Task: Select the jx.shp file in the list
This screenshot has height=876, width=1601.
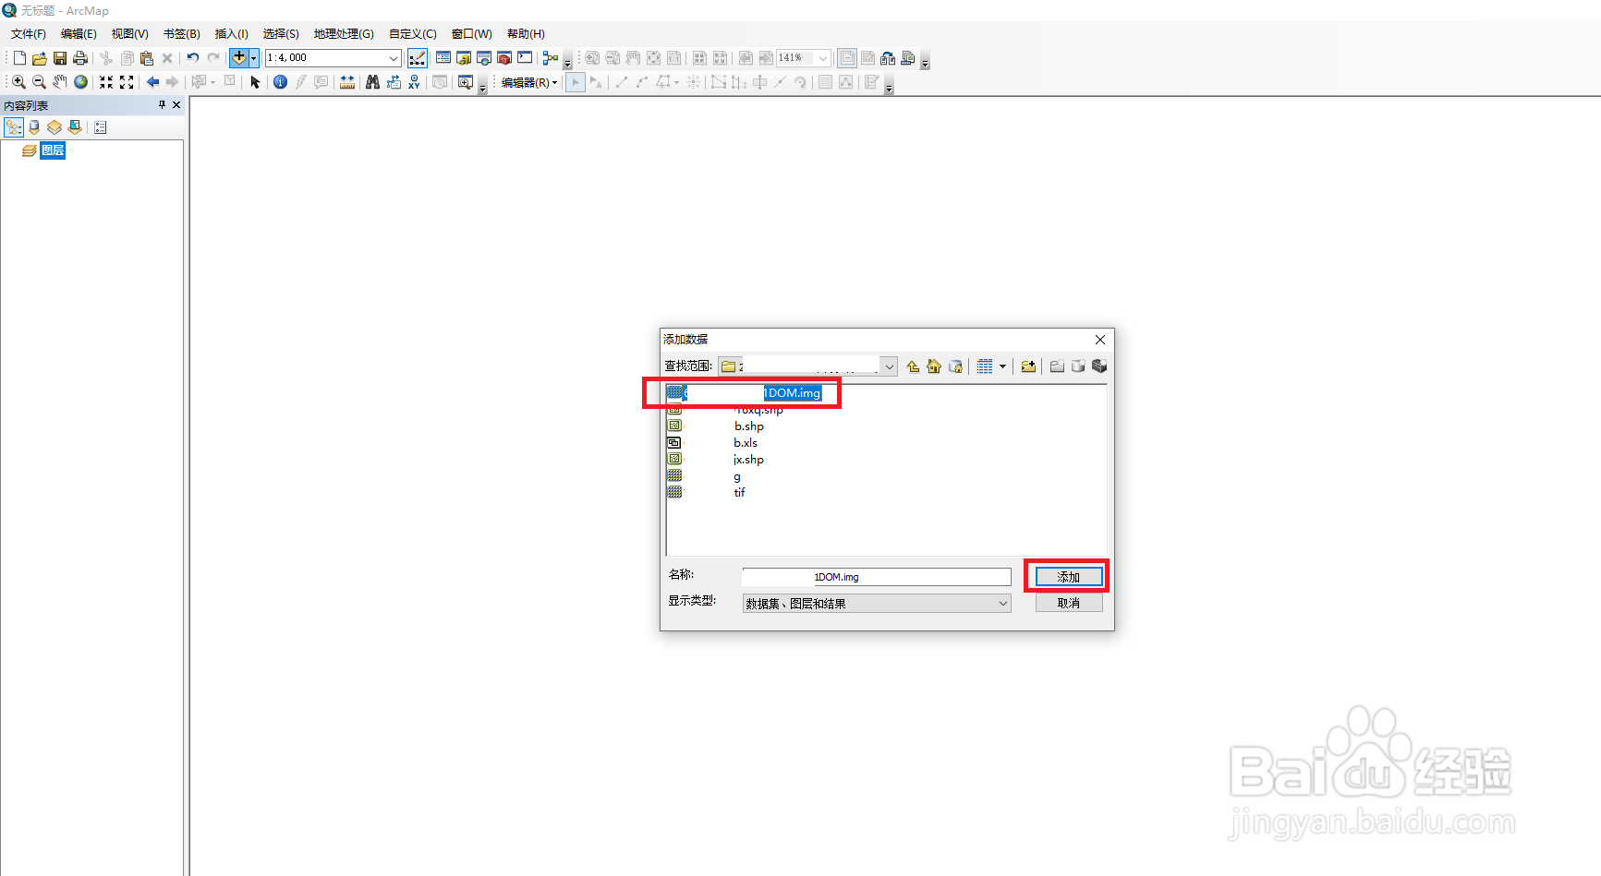Action: [748, 460]
